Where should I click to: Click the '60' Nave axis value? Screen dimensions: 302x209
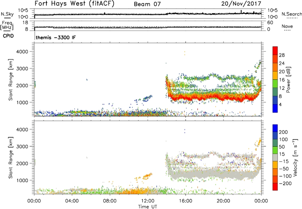[270, 23]
